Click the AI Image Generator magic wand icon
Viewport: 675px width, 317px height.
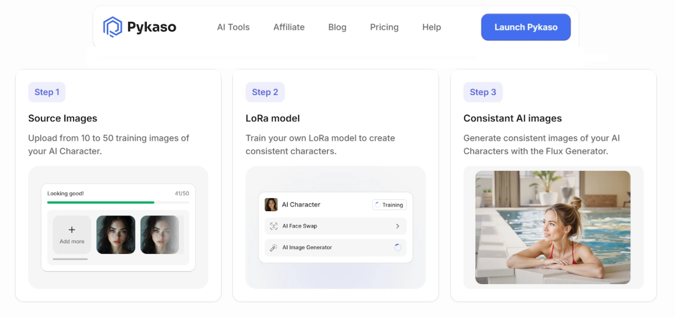pos(274,248)
